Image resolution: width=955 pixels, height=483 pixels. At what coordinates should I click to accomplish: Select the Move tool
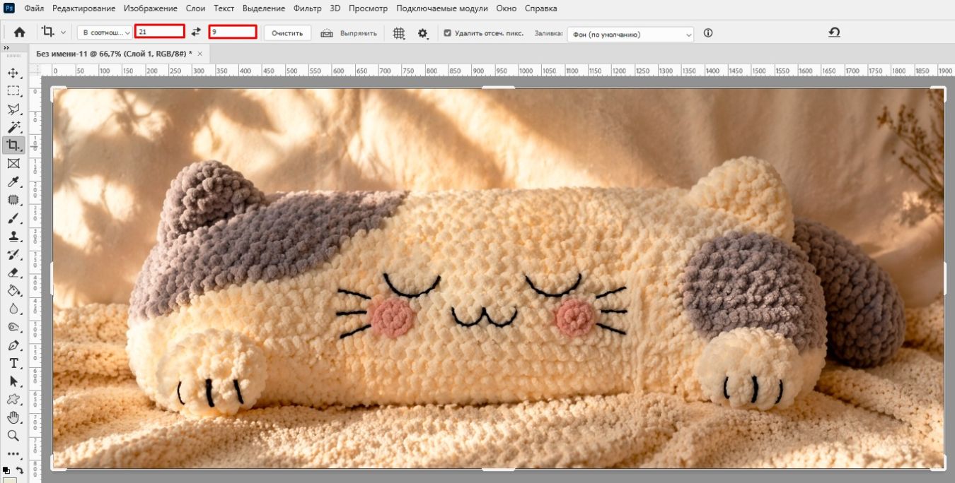coord(13,73)
